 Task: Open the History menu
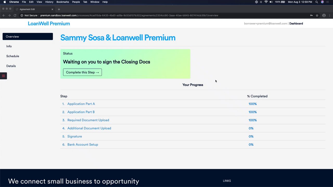click(49, 2)
